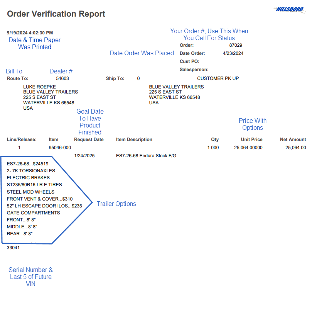The height and width of the screenshot is (328, 312).
Task: Select the MIDDLE...8' 8" line
Action: (x=22, y=227)
